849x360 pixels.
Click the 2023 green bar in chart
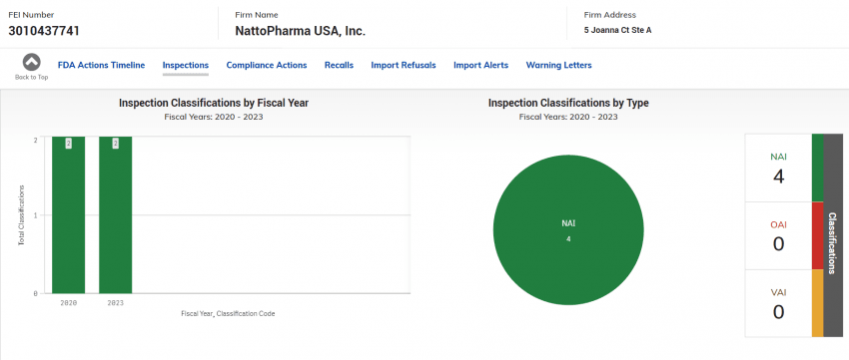pyautogui.click(x=115, y=215)
